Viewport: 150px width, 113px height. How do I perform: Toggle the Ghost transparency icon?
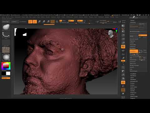pos(123,90)
